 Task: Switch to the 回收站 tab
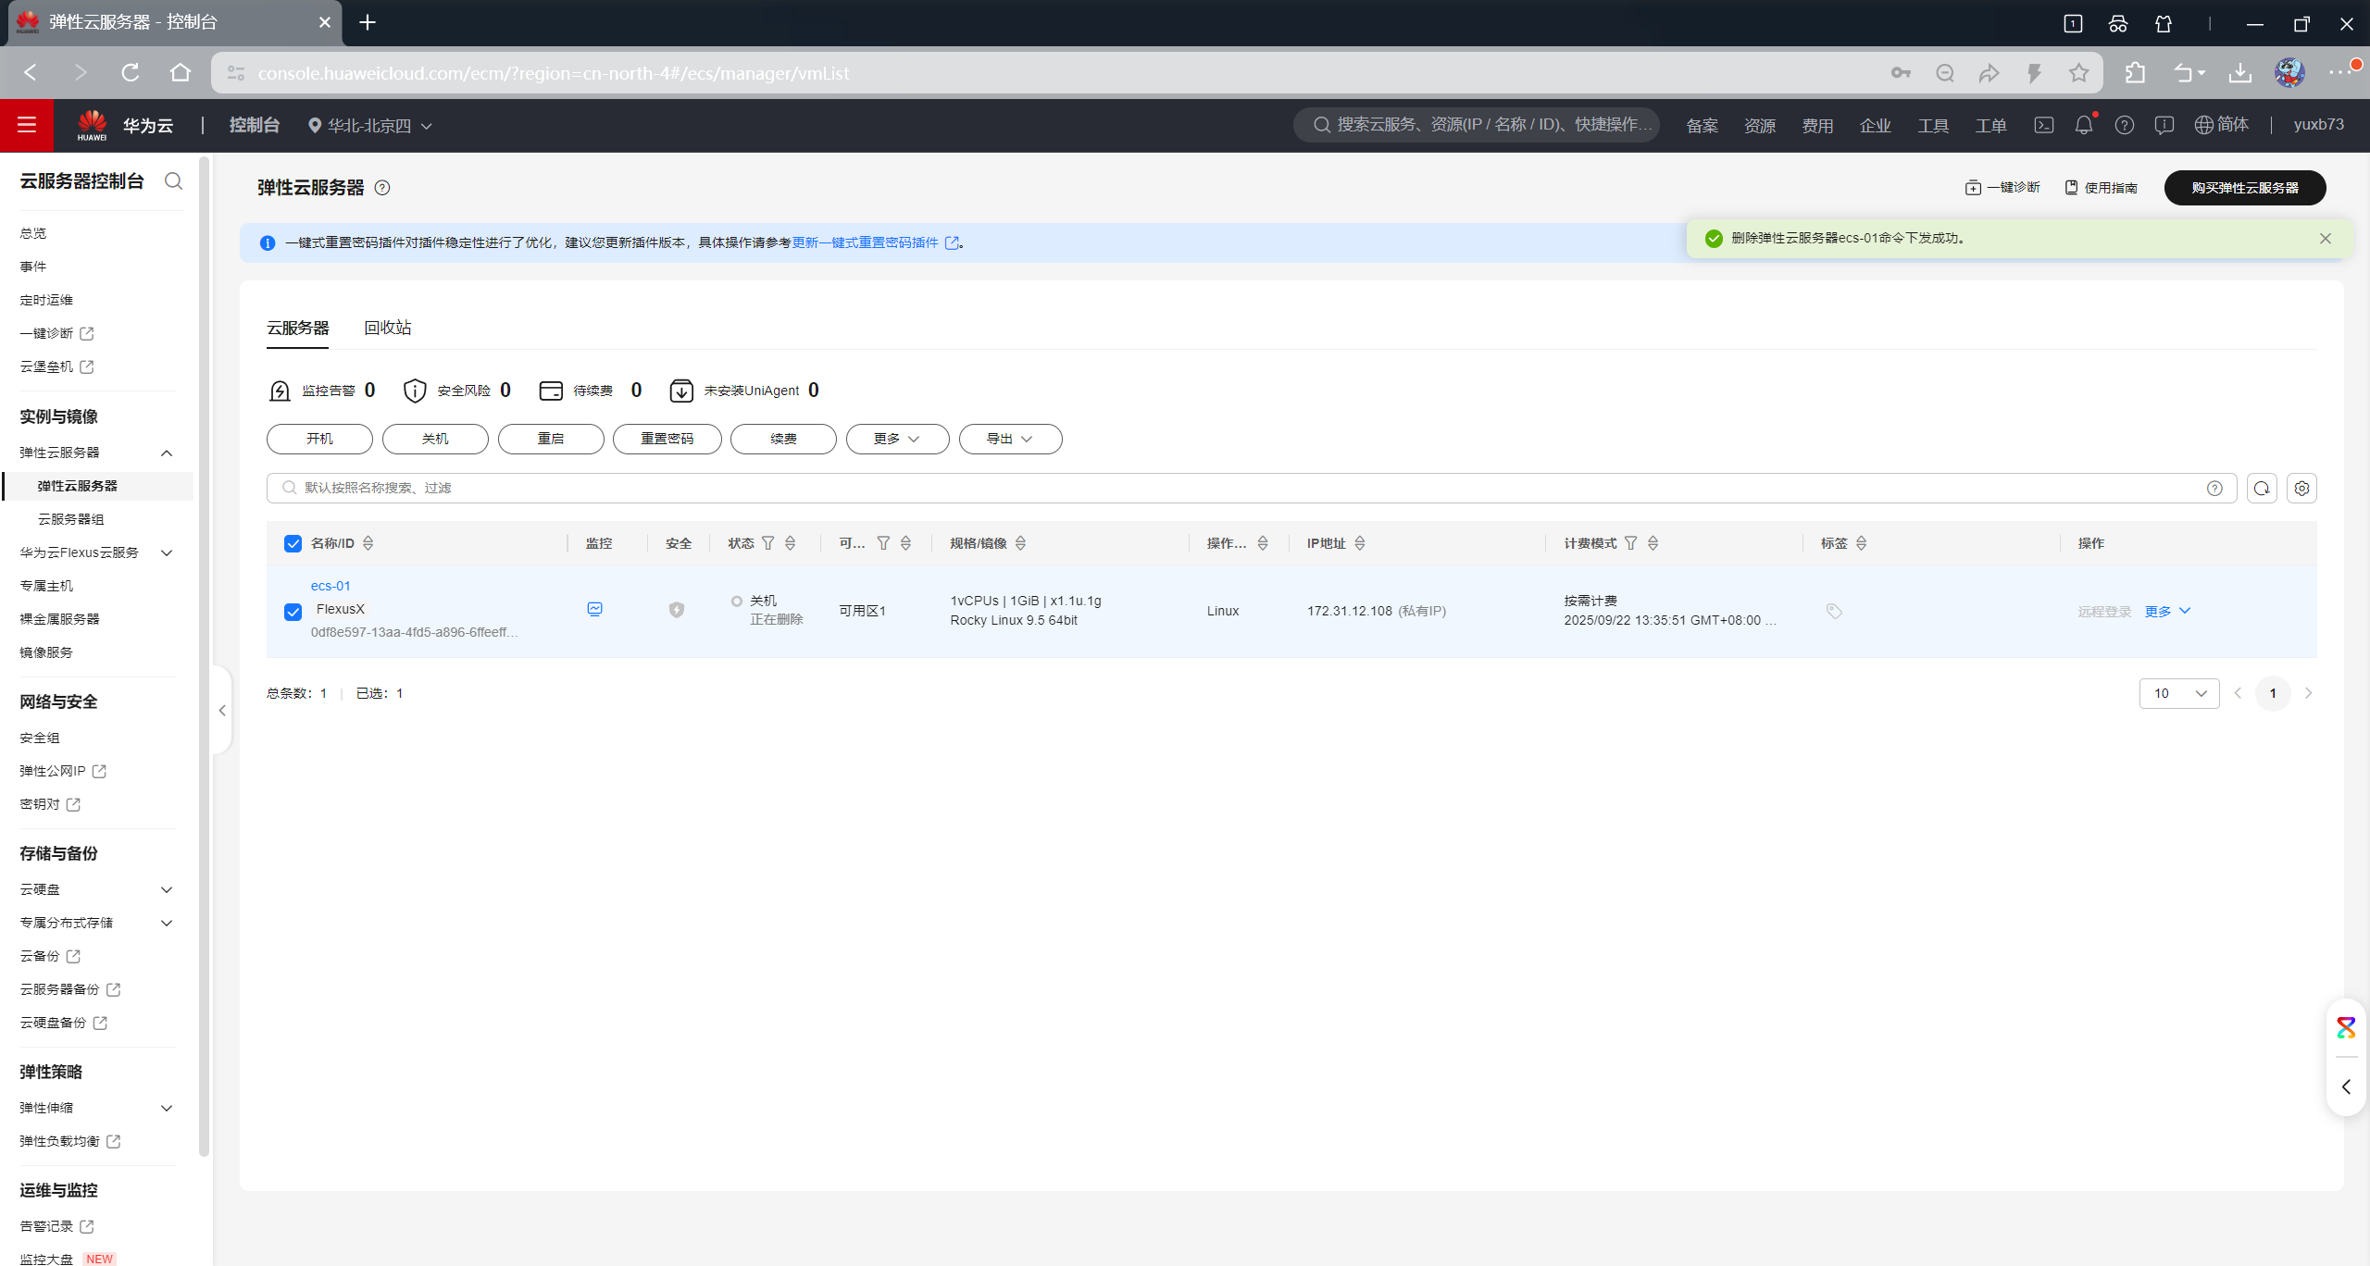[387, 328]
